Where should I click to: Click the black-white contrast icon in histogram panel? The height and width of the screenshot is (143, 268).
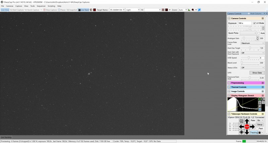pyautogui.click(x=263, y=99)
